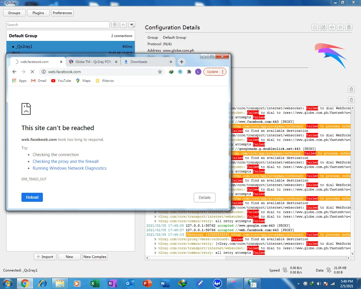
Task: Open the Chrome profile avatar L
Action: coord(198,72)
